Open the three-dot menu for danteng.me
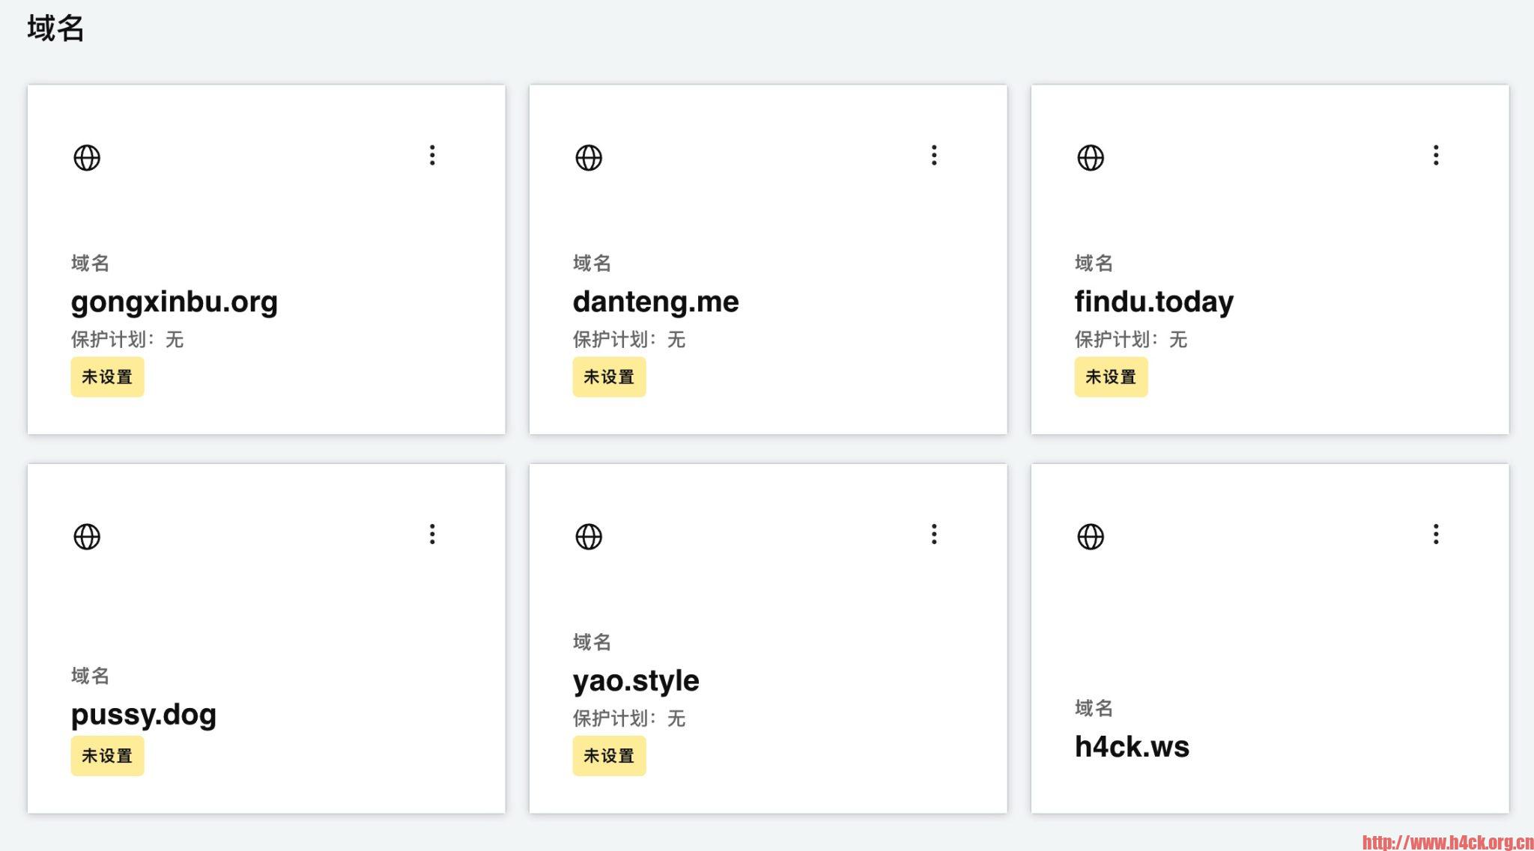 tap(934, 155)
